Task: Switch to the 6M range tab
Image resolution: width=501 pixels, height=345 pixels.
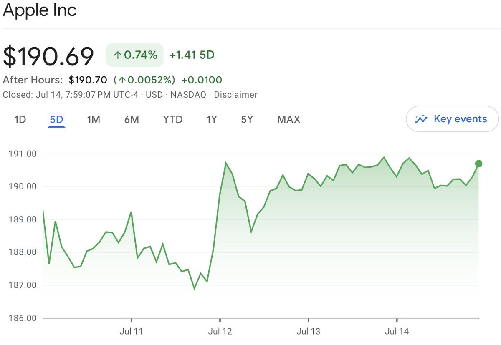Action: coord(132,120)
